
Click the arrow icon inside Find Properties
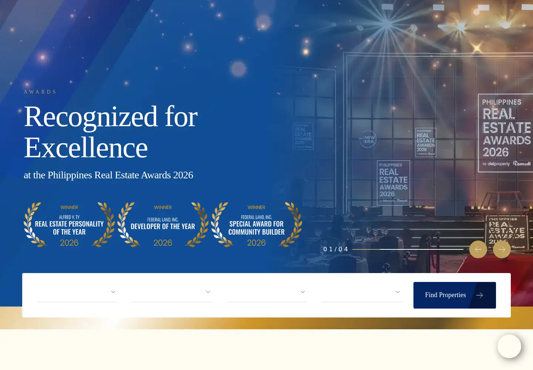[x=480, y=295]
